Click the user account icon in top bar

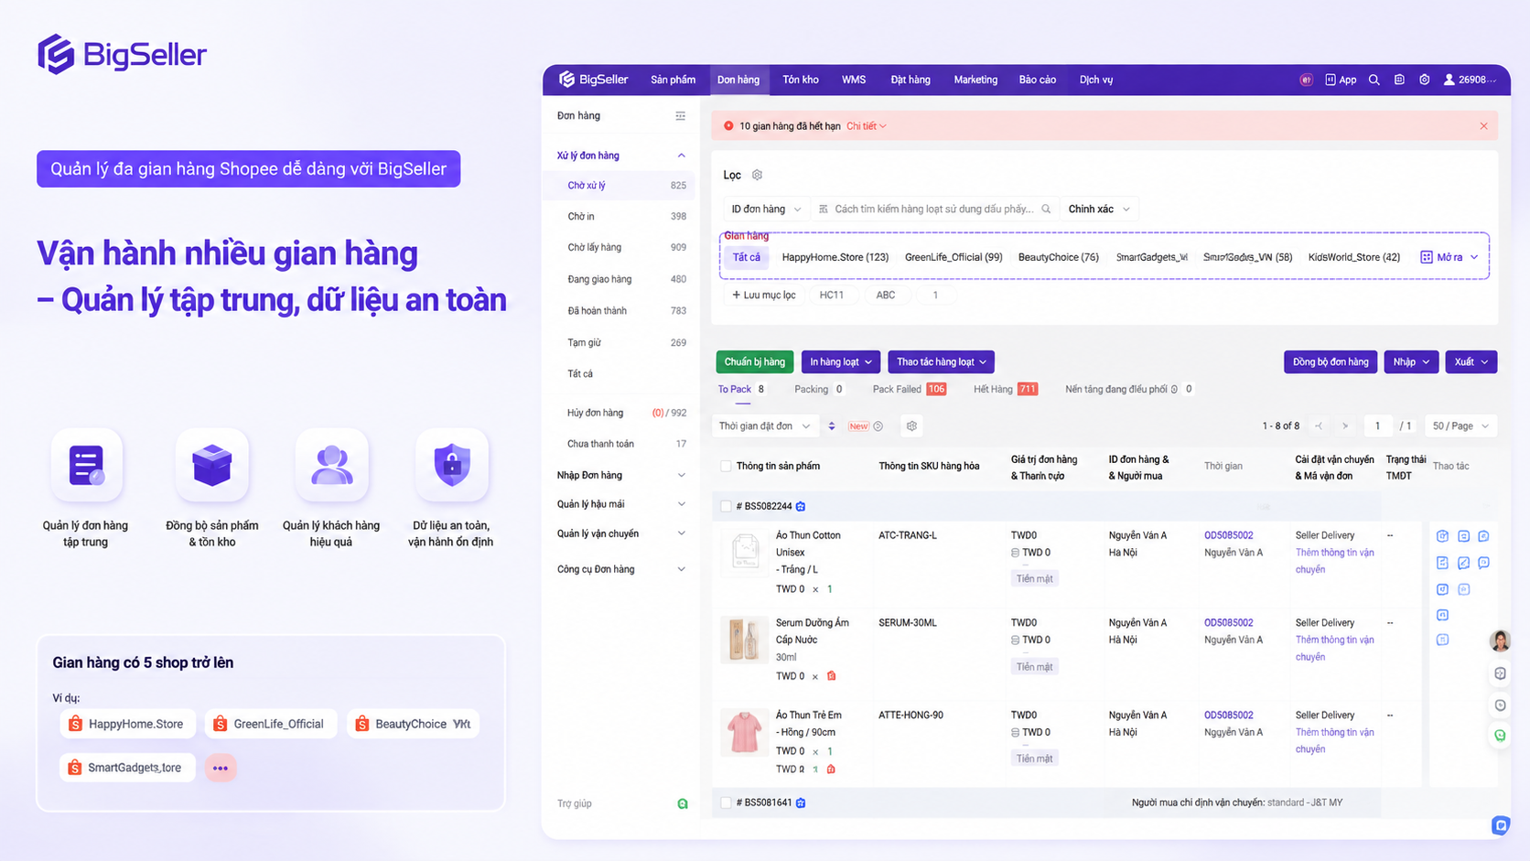(1449, 80)
